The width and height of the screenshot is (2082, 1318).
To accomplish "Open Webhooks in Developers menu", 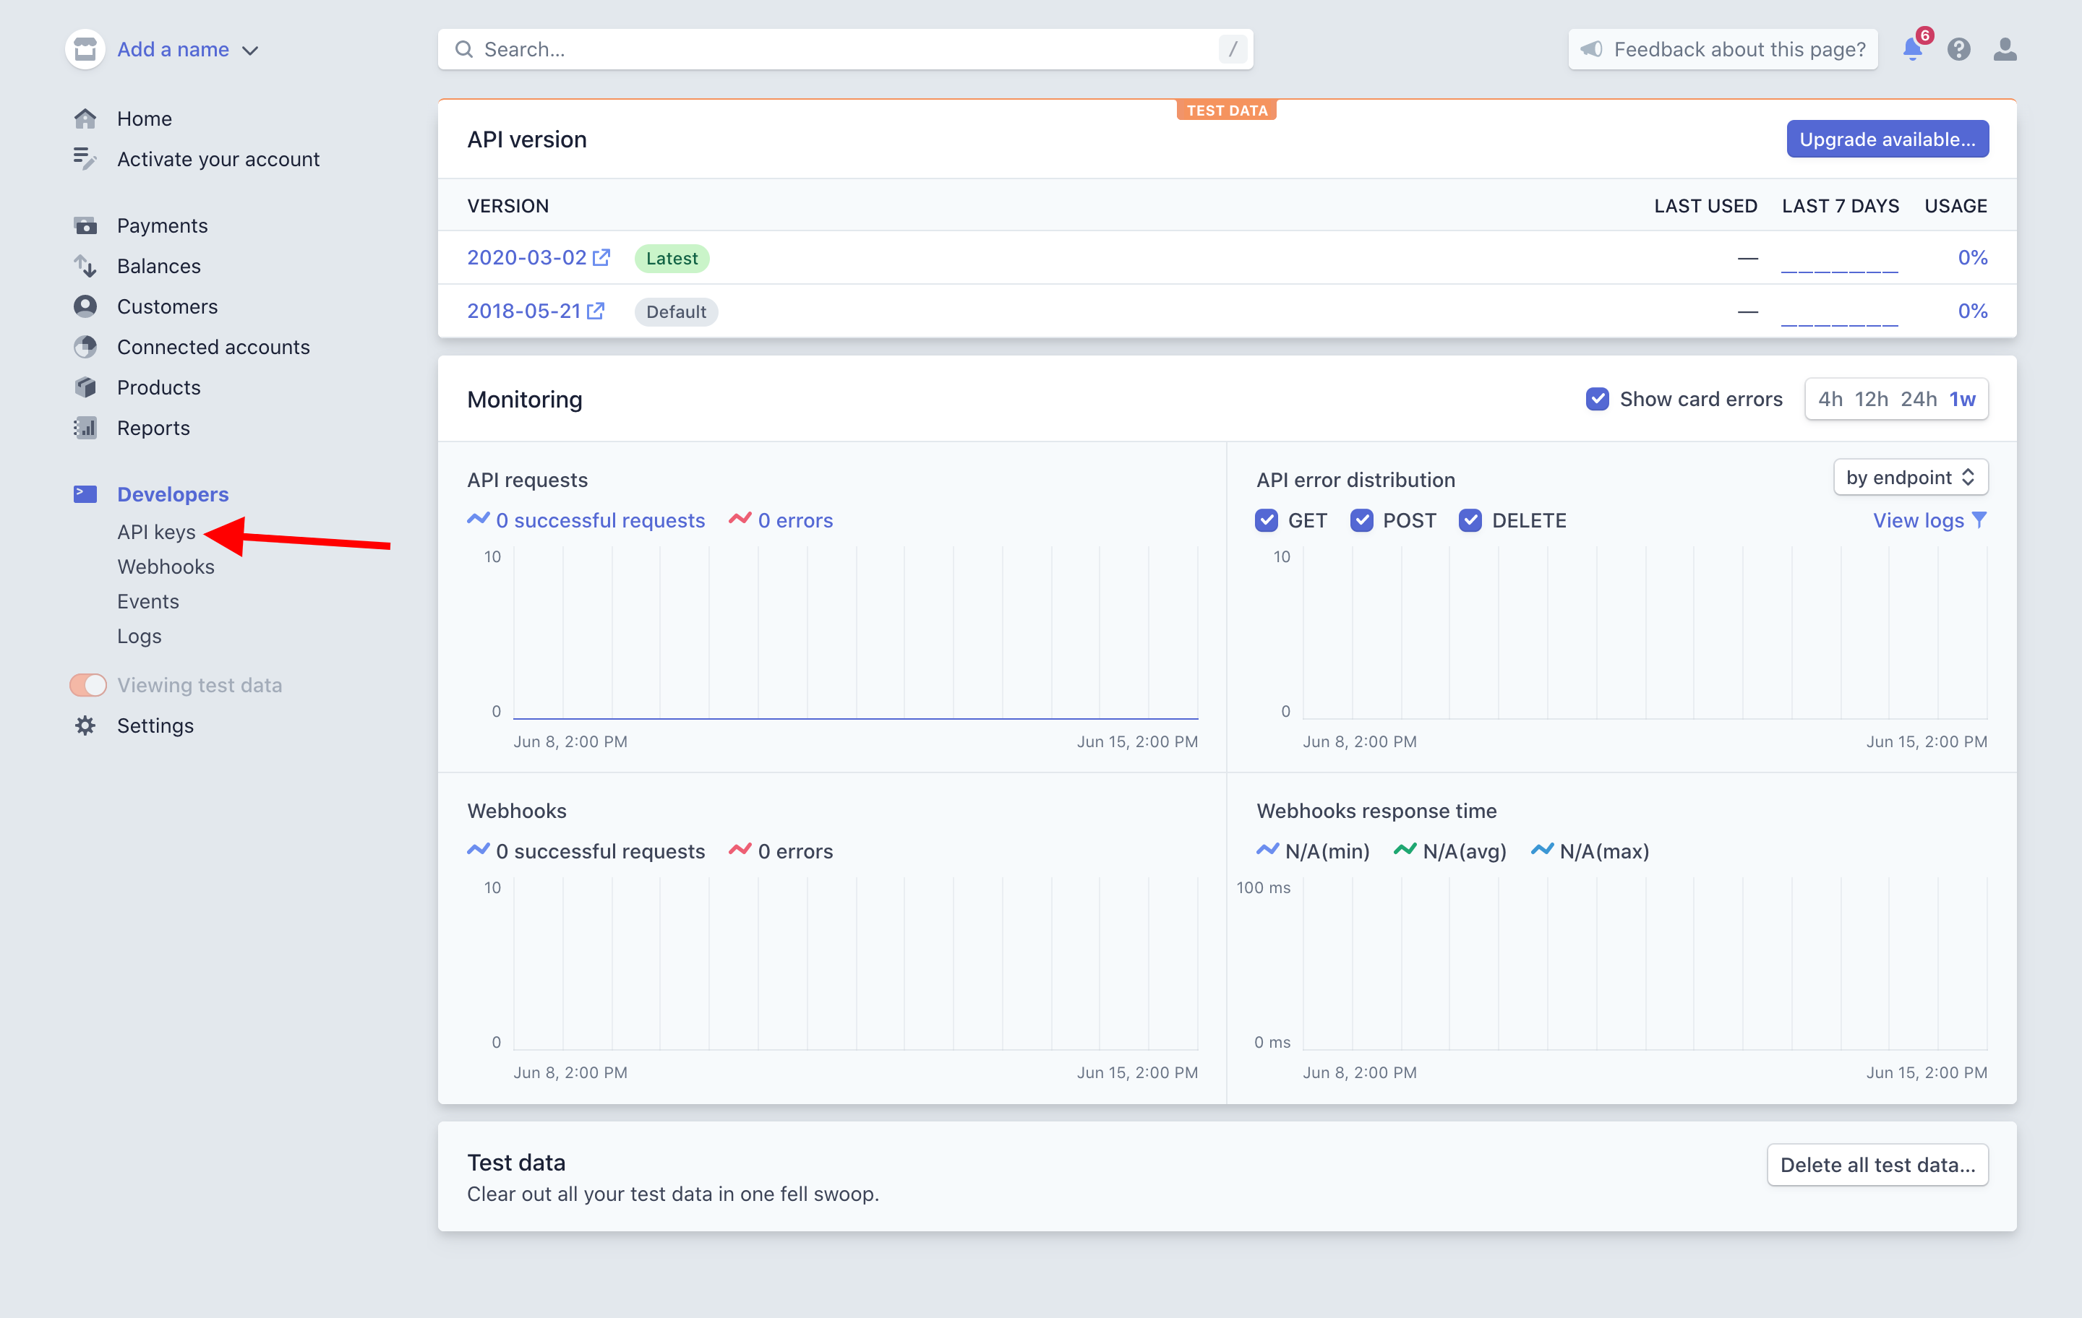I will 165,567.
